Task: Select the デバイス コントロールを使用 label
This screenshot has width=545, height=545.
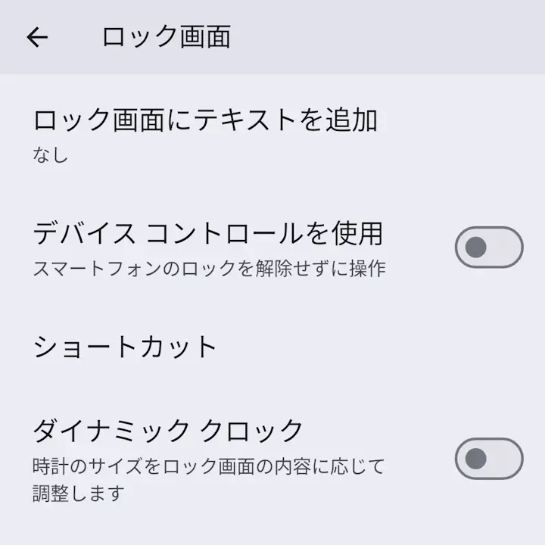Action: pyautogui.click(x=207, y=233)
